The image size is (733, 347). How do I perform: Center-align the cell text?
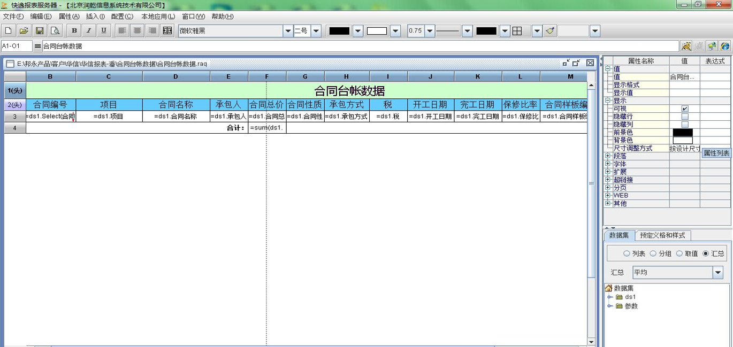click(x=138, y=30)
